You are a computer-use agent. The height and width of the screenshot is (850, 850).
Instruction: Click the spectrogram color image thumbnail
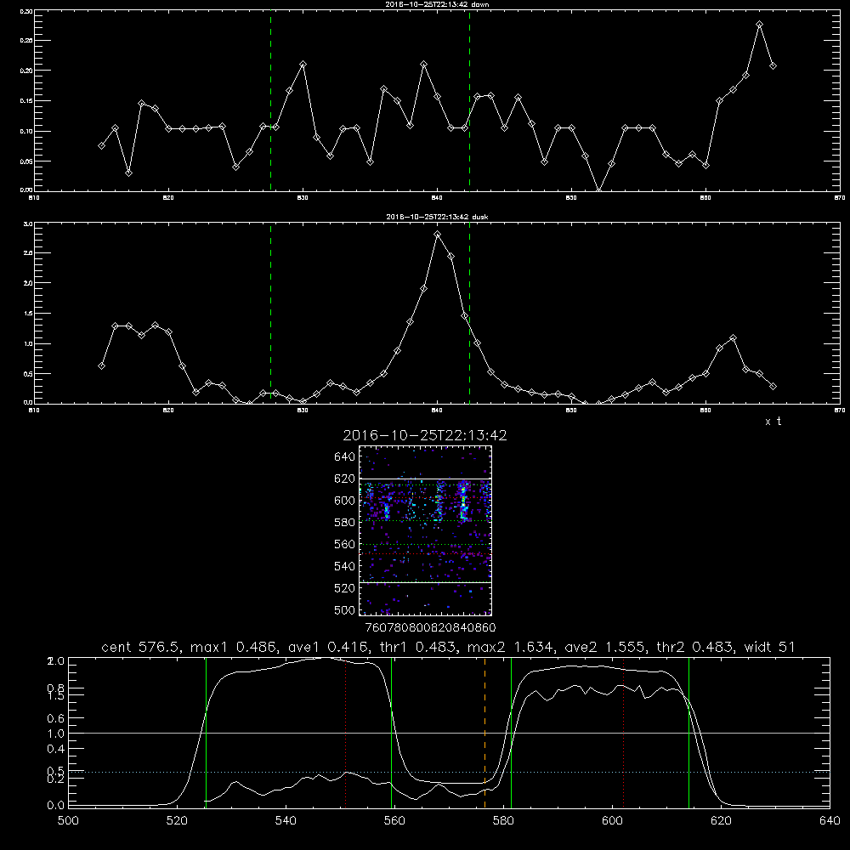[x=426, y=530]
